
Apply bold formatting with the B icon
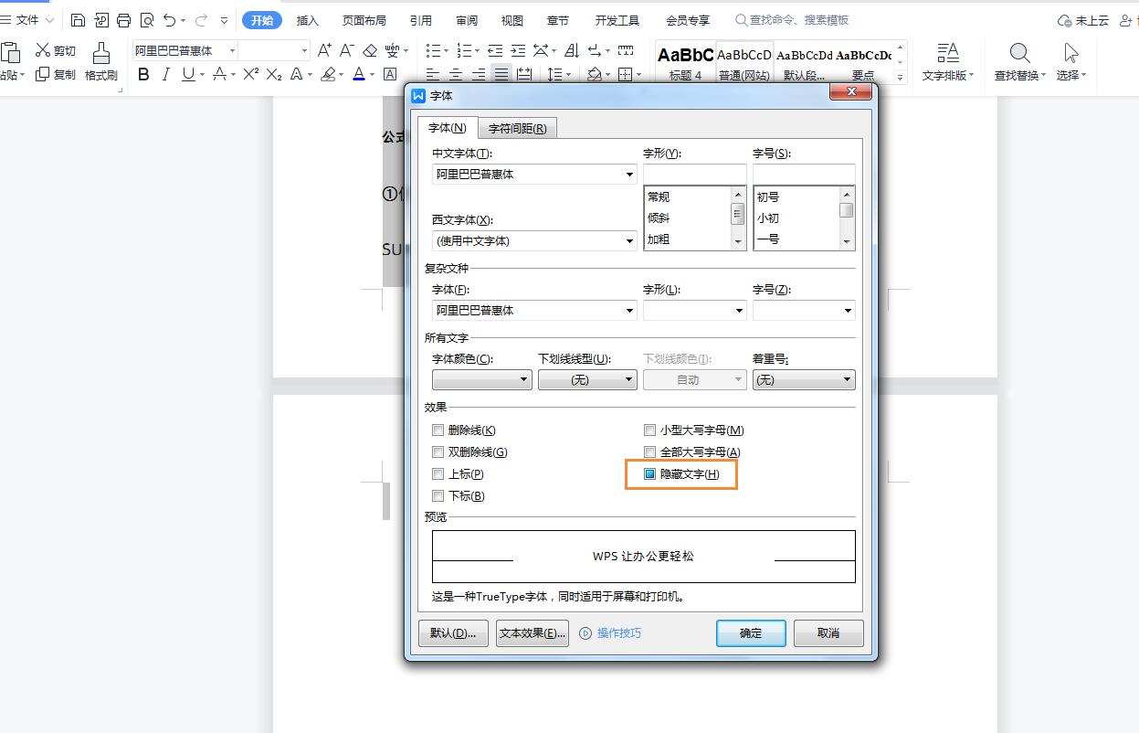[142, 75]
